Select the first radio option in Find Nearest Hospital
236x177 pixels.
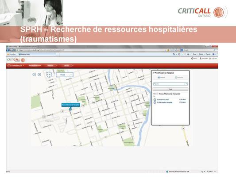[159, 78]
